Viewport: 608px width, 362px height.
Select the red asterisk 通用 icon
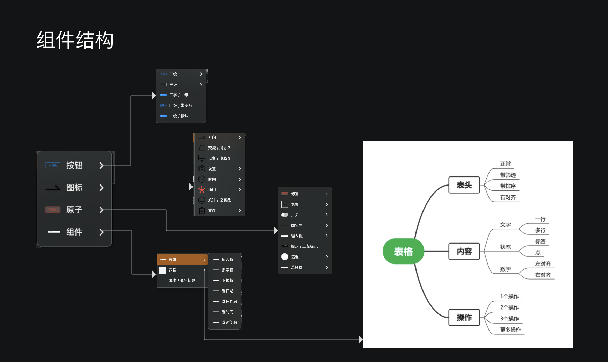(202, 190)
